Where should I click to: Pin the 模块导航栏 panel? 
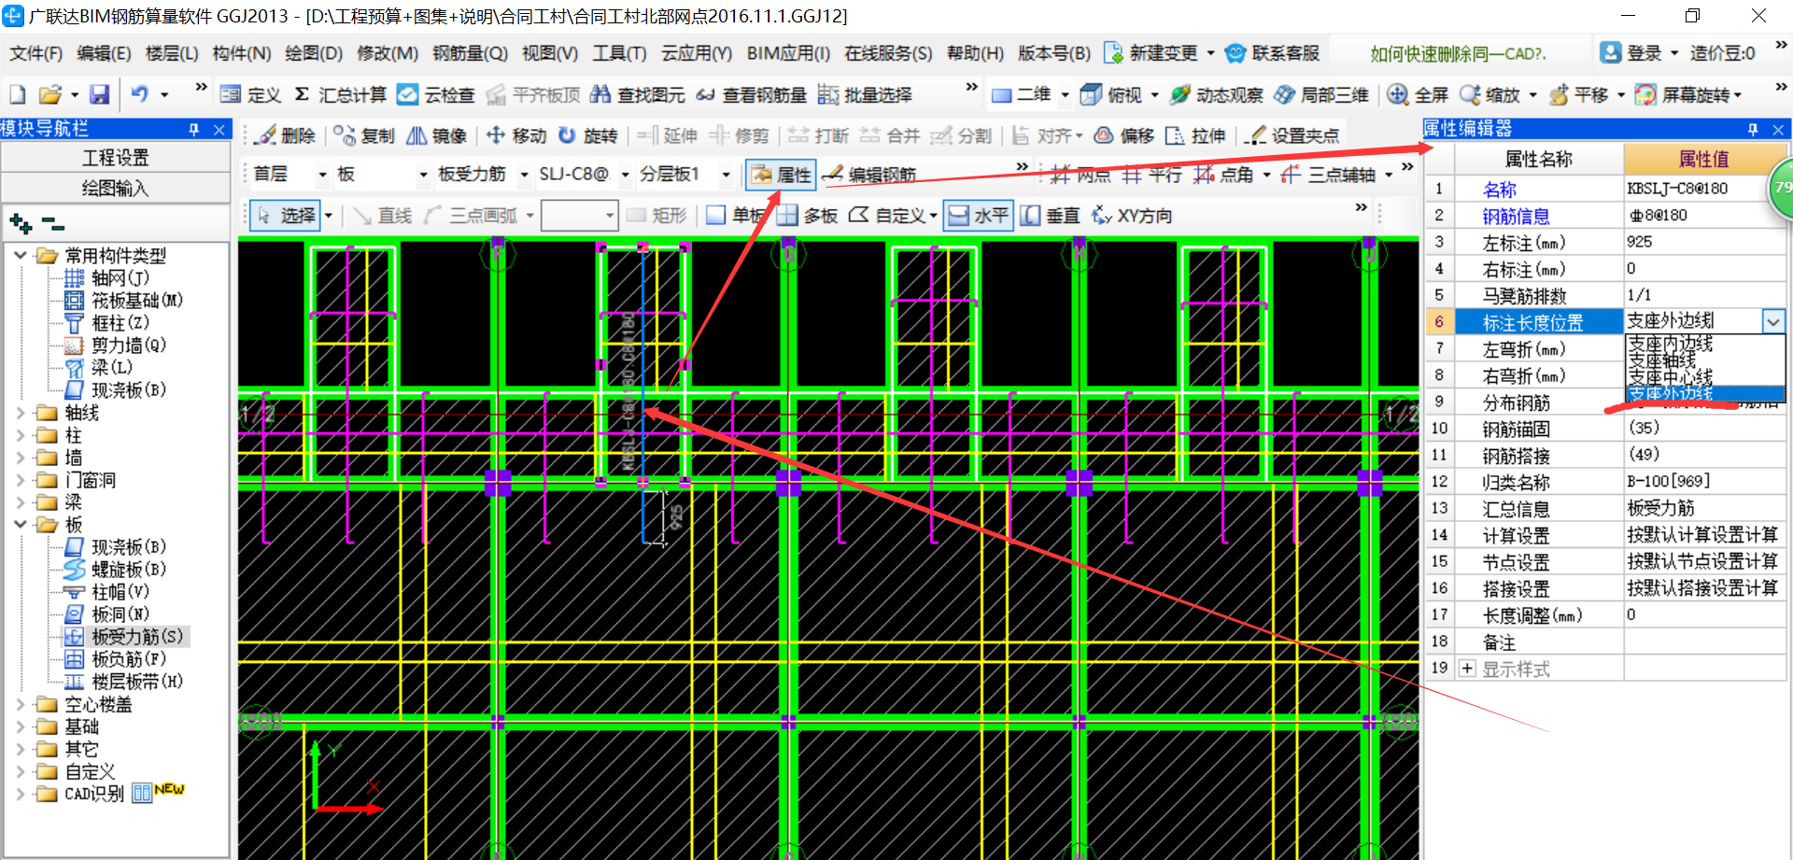click(194, 129)
